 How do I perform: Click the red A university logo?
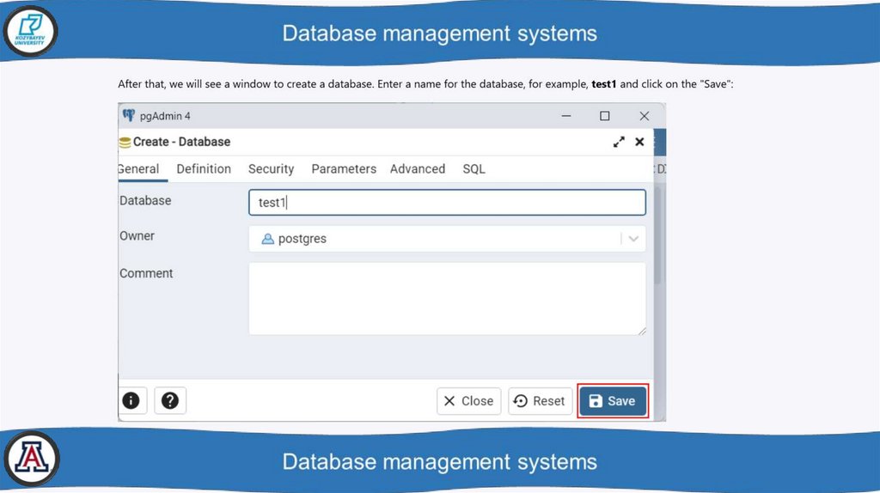click(x=31, y=460)
